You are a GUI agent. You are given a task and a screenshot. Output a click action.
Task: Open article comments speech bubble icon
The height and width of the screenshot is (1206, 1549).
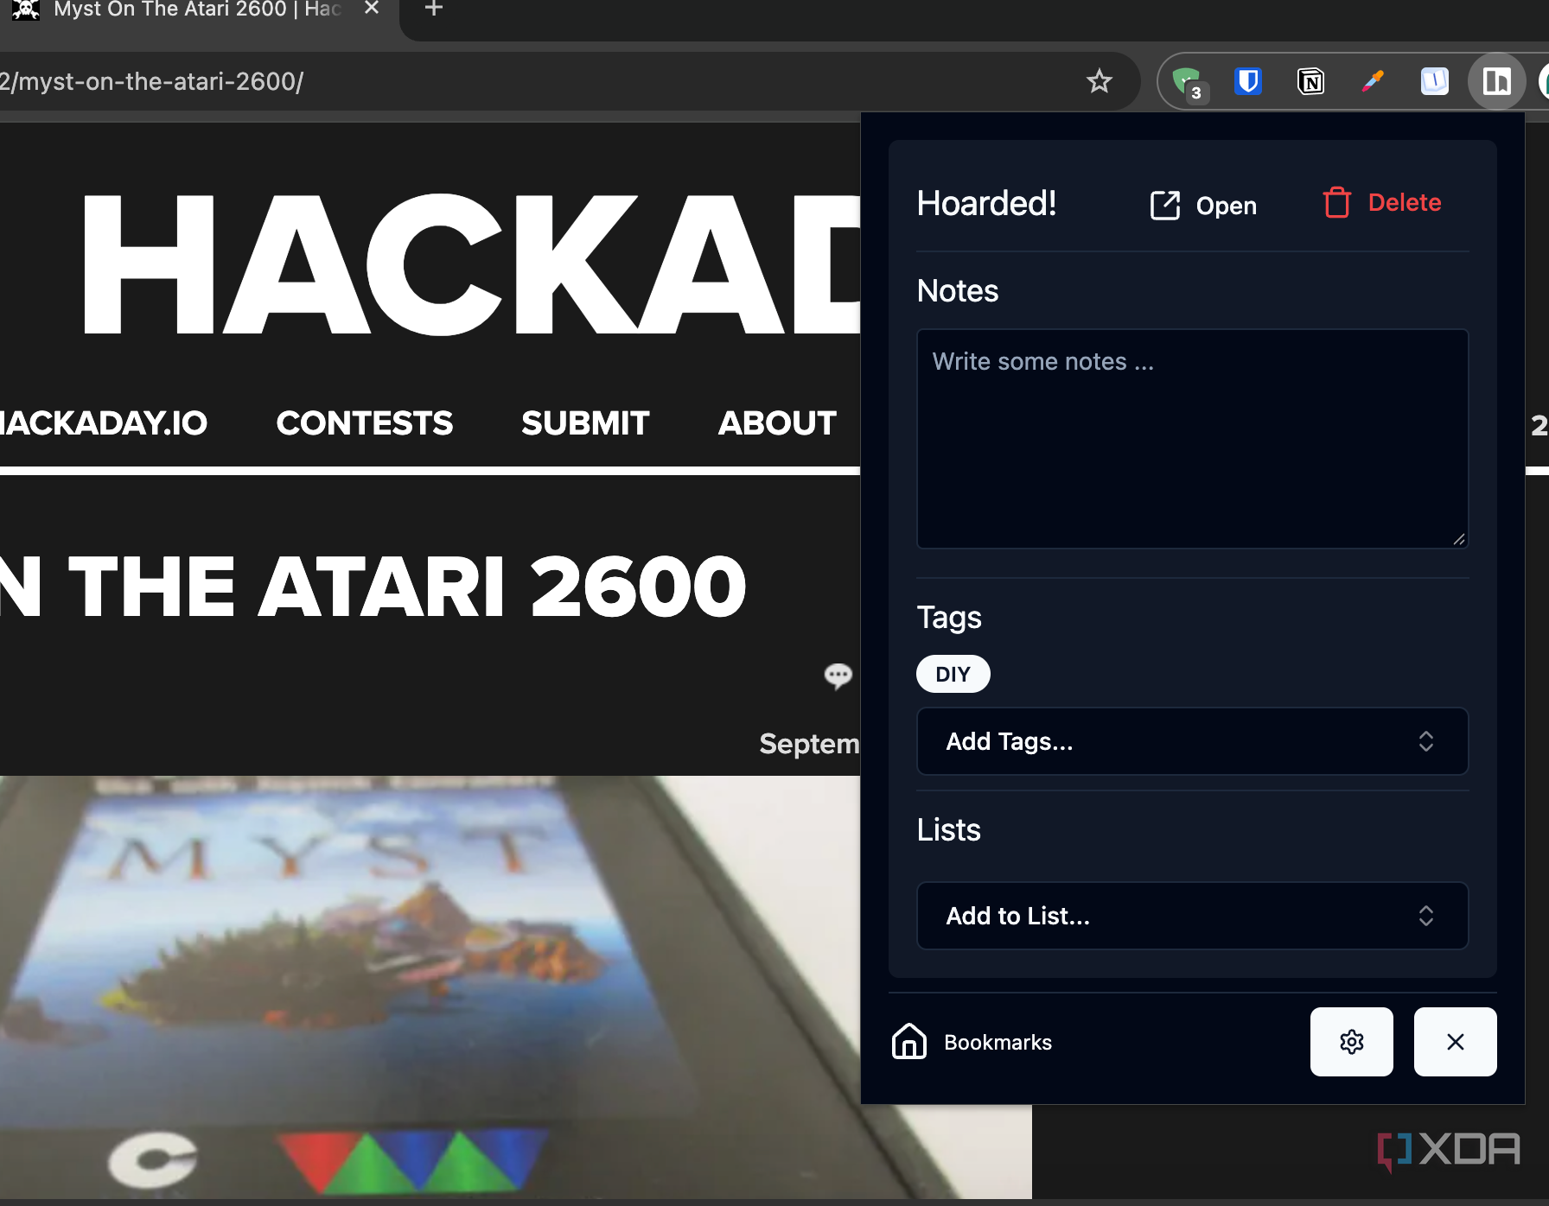click(x=838, y=675)
